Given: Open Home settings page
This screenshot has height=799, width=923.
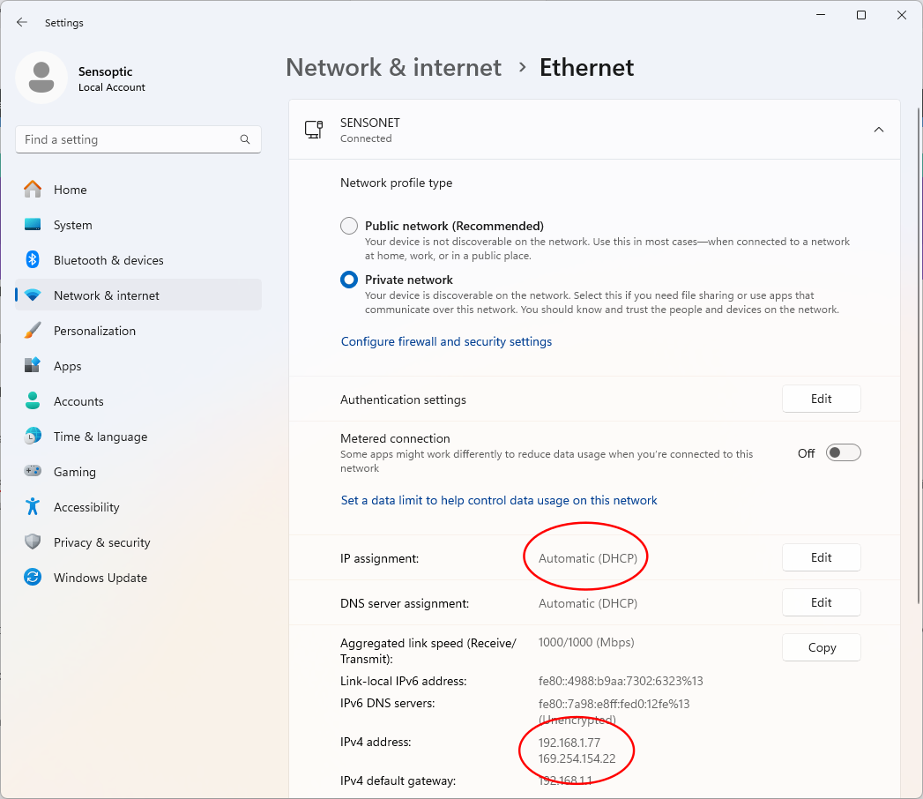Looking at the screenshot, I should point(138,190).
